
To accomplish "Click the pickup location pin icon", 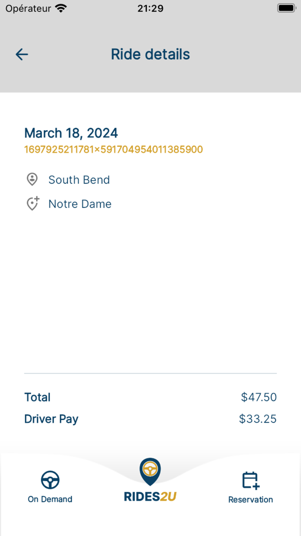I will [32, 180].
